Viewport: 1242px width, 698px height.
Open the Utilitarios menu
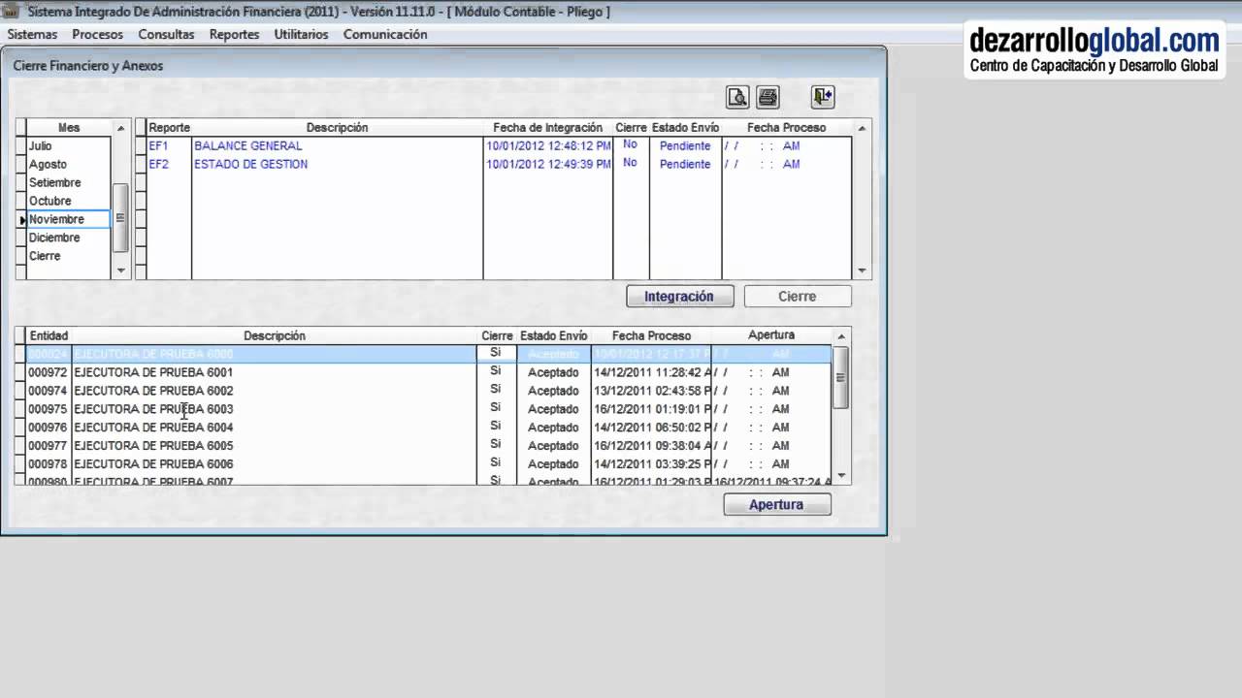(301, 34)
